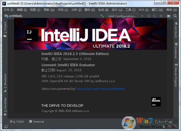The image size is (181, 131).
Task: Open the 生成 (B) menu
Action: point(103,10)
